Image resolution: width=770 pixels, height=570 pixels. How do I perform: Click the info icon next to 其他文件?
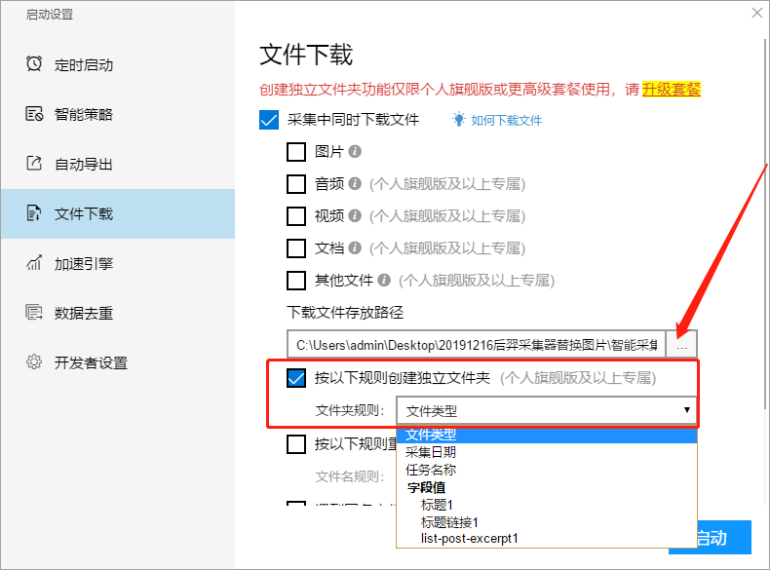(x=384, y=281)
